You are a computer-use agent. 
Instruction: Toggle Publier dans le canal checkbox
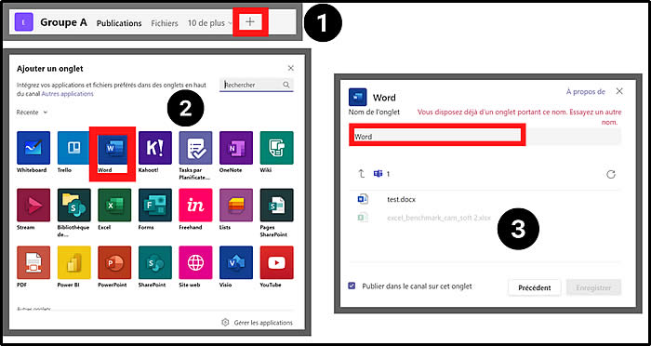coord(352,286)
